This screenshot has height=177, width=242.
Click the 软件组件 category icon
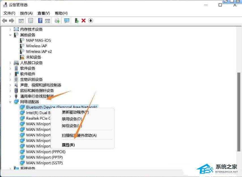[x=16, y=74]
